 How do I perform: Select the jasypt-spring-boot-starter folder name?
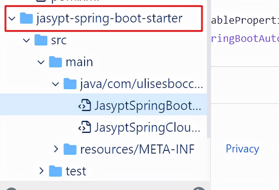109,19
